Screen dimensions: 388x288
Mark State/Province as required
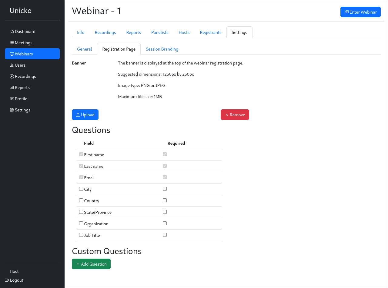point(165,212)
